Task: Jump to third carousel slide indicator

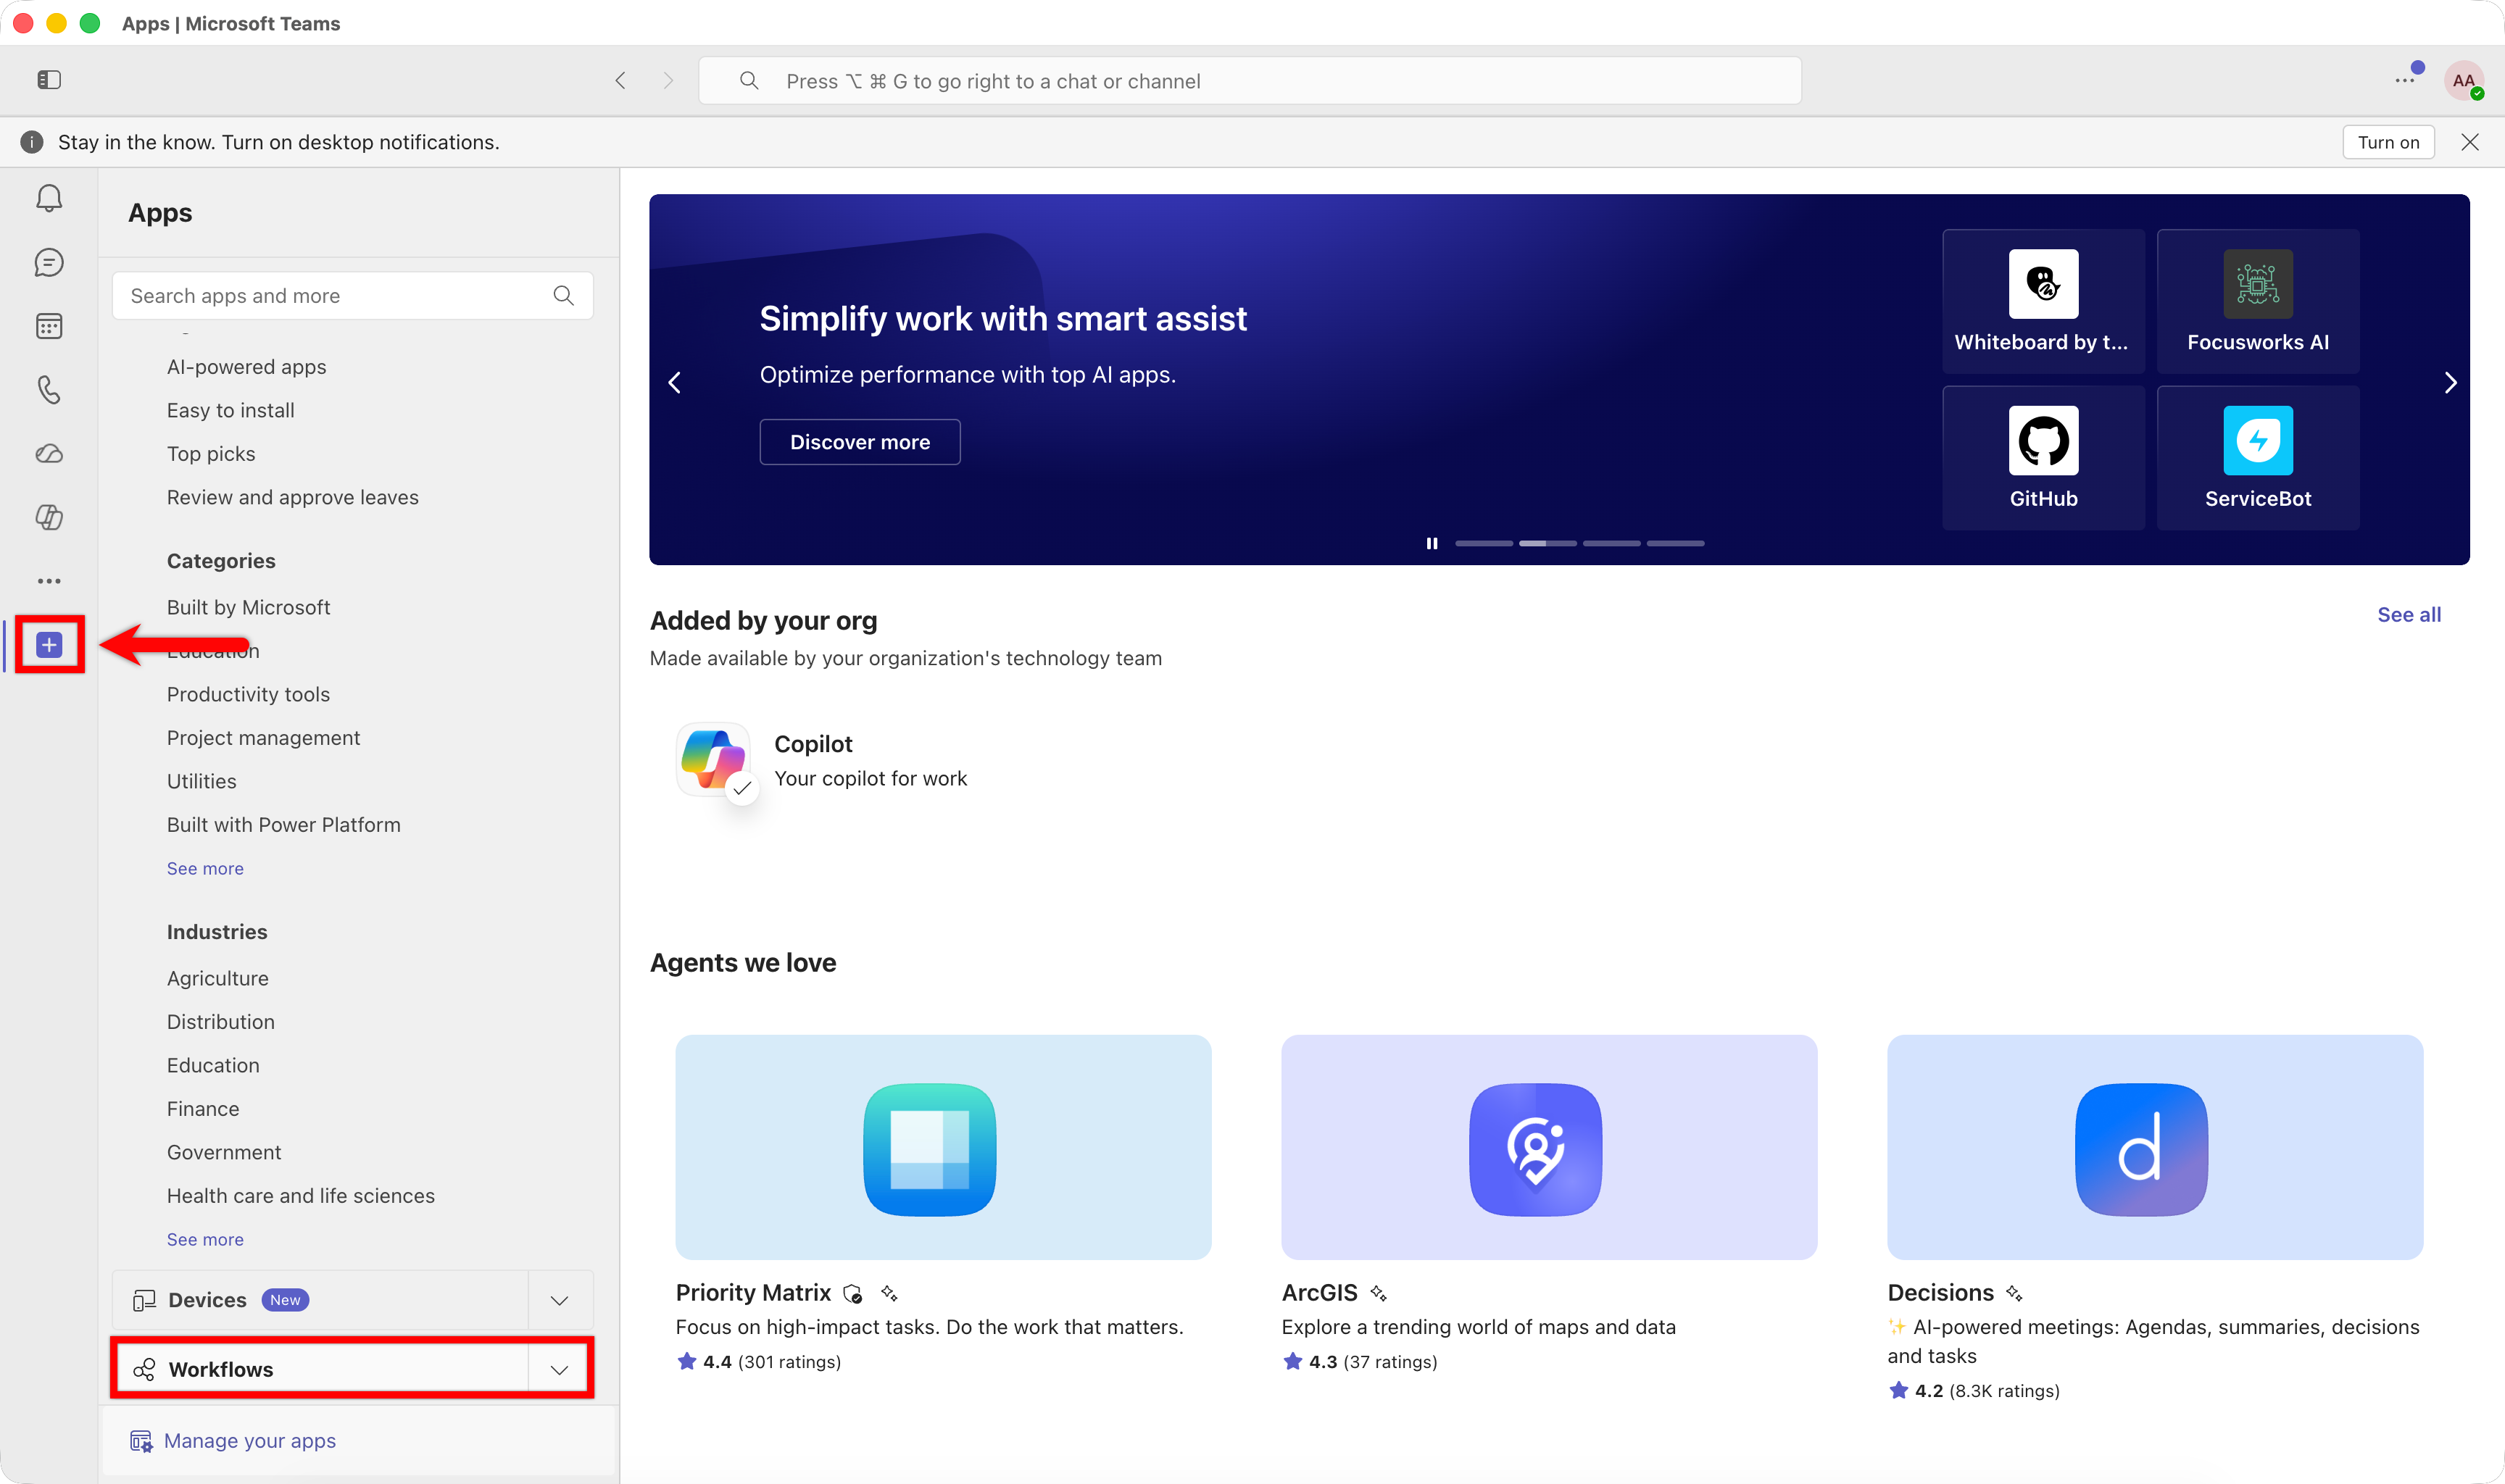Action: (1612, 543)
